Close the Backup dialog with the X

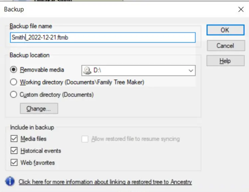point(241,9)
